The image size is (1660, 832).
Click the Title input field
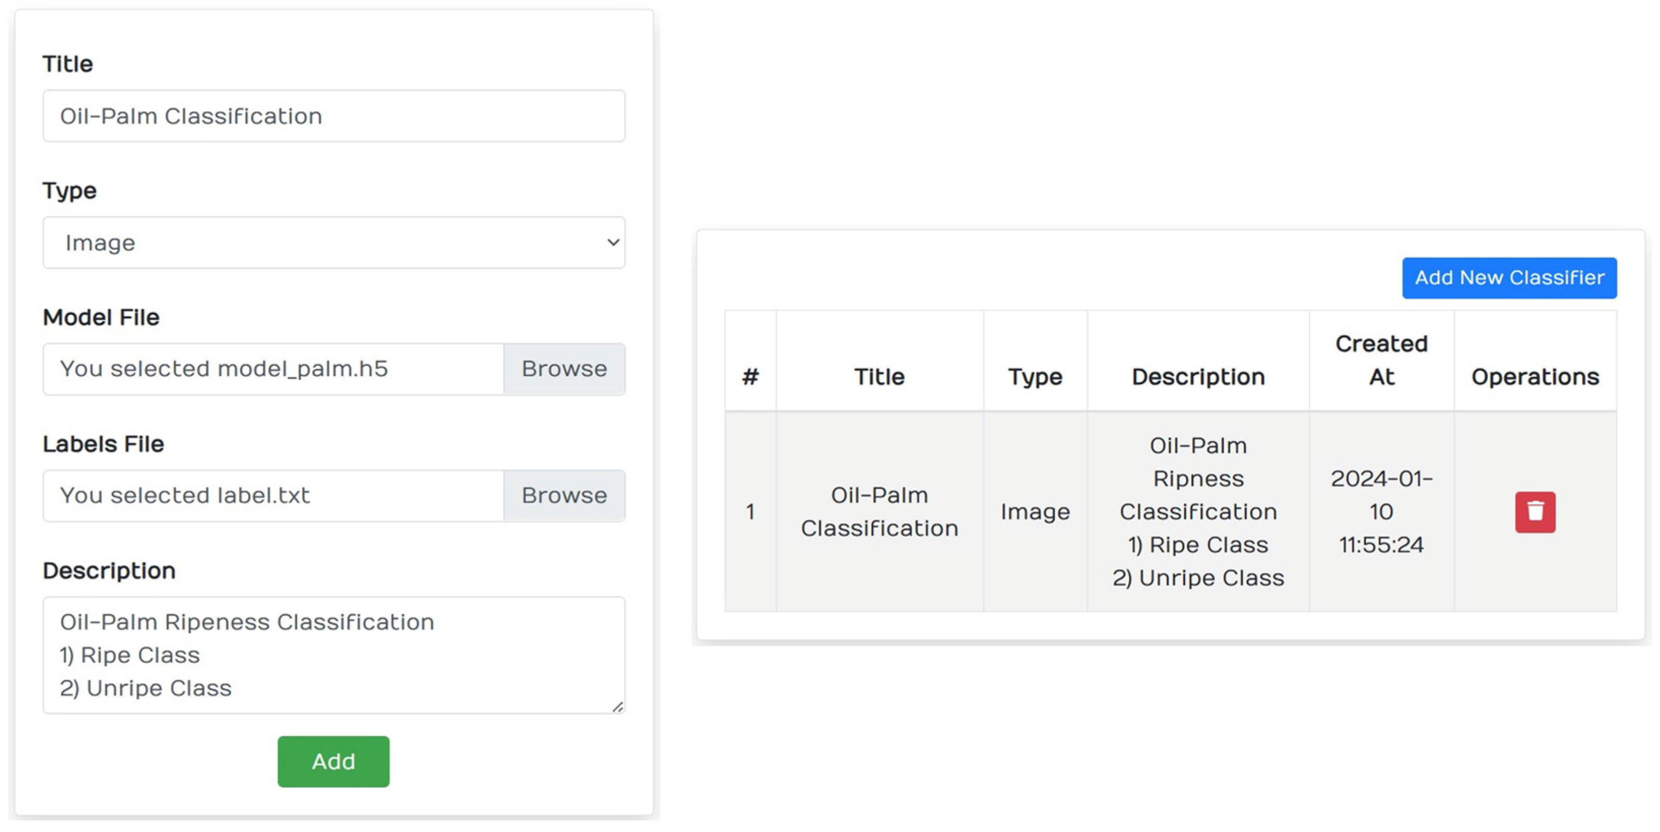pyautogui.click(x=333, y=117)
